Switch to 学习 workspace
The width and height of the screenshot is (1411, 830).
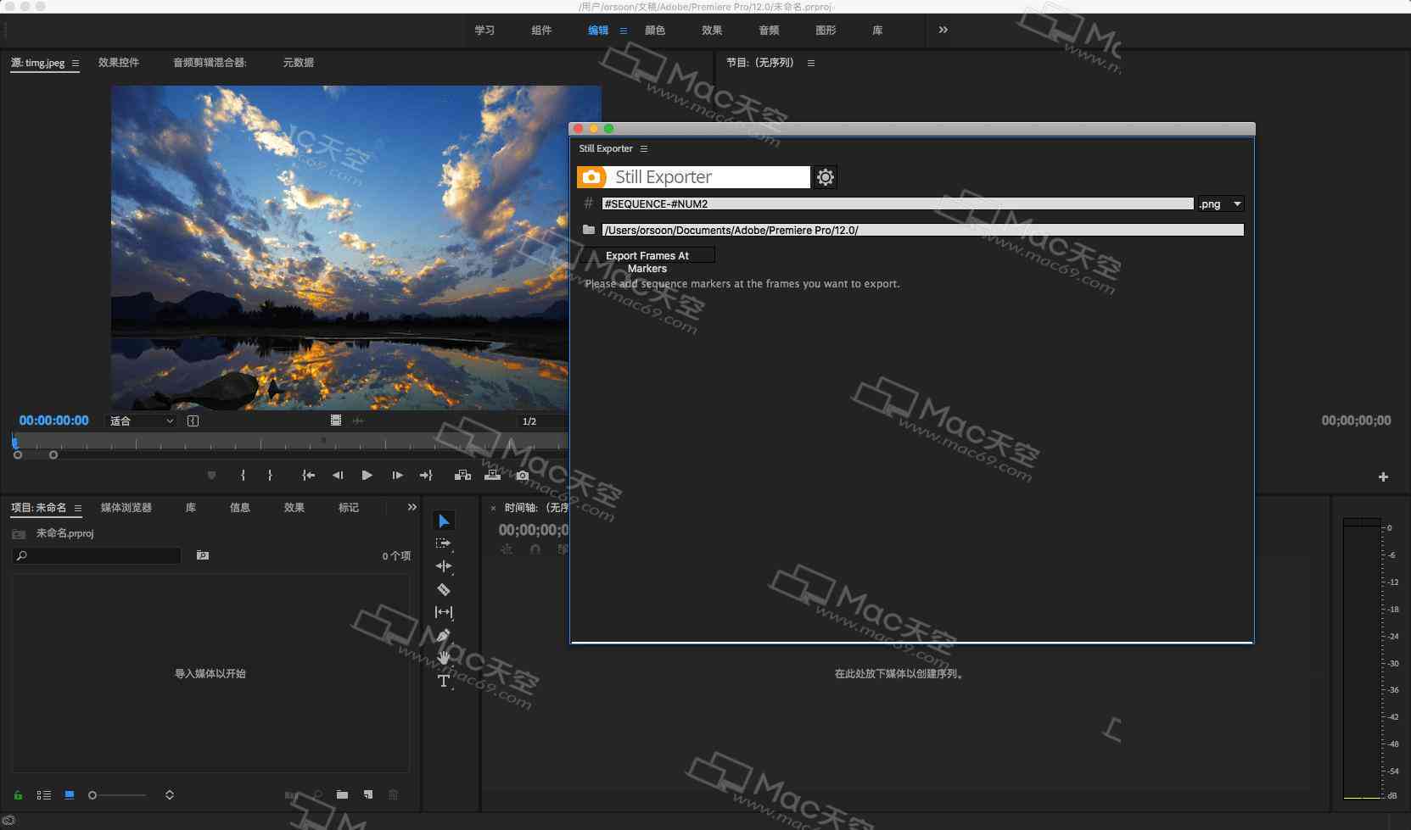pyautogui.click(x=484, y=31)
